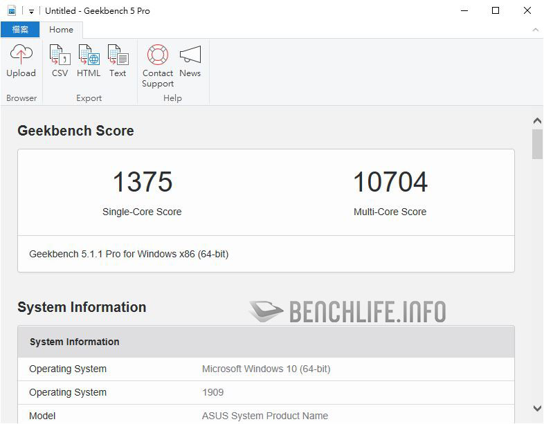This screenshot has width=544, height=424.
Task: Click the Microsoft Windows 10 (64-bit) value
Action: (x=266, y=369)
